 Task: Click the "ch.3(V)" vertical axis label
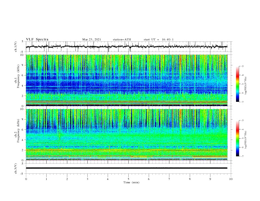coord(16,168)
